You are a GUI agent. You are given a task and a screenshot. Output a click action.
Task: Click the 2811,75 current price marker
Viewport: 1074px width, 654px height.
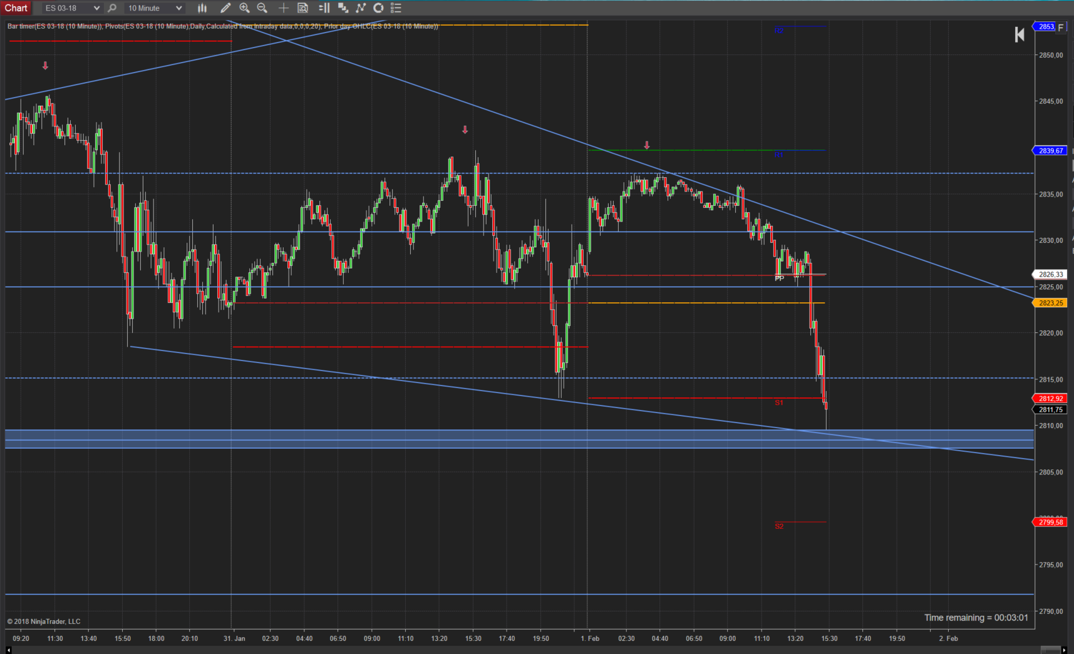click(x=1049, y=410)
